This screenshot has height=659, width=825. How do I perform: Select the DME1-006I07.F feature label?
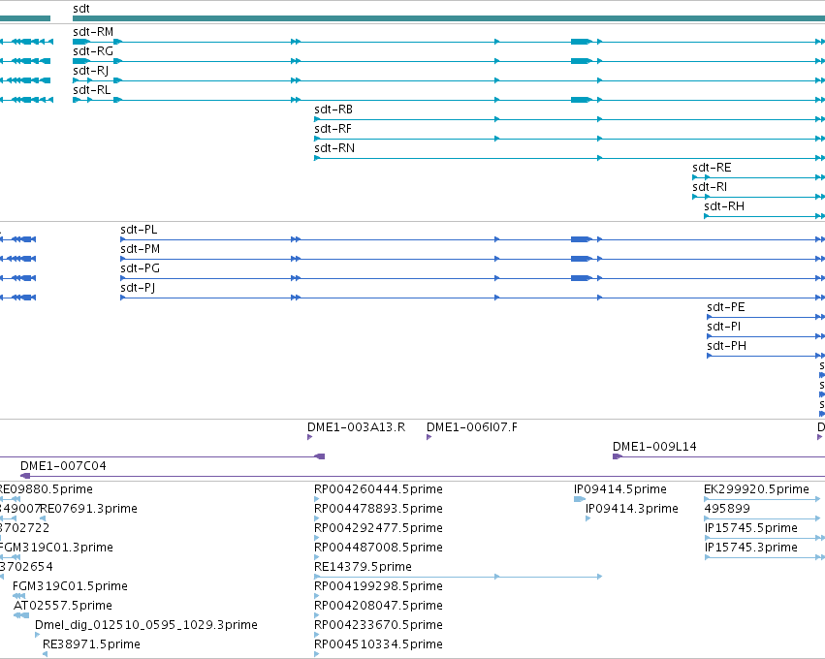click(471, 427)
